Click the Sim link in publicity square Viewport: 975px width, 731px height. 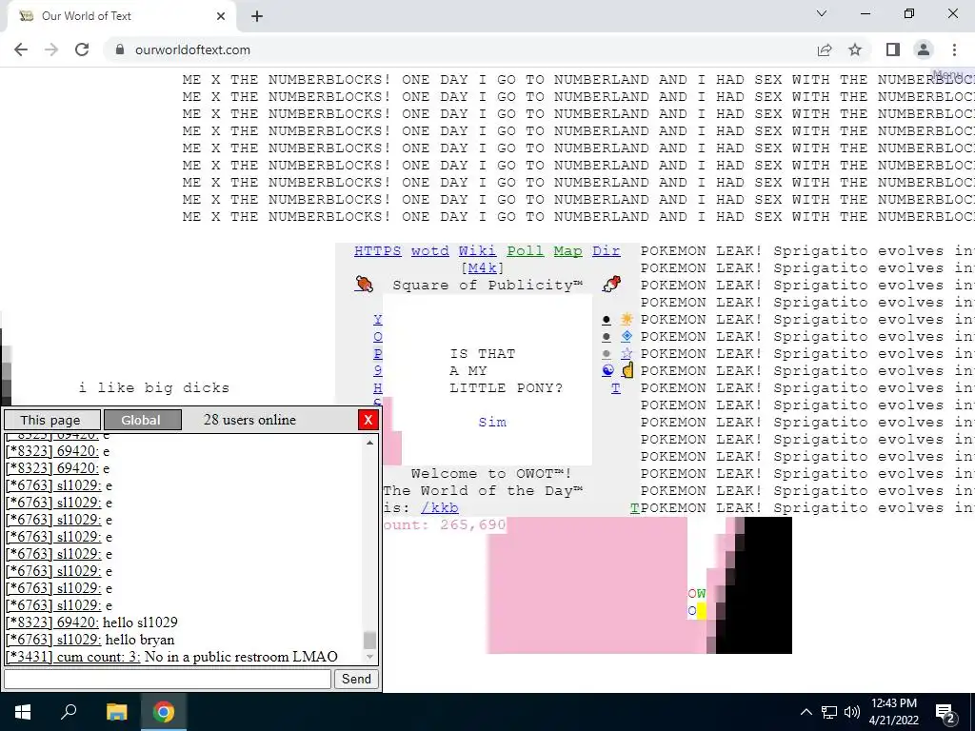point(492,422)
